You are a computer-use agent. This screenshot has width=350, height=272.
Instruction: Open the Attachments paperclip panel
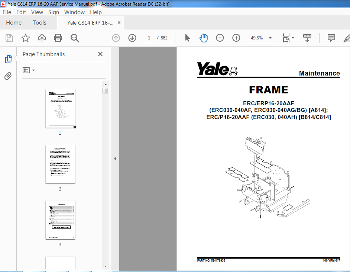(8, 76)
